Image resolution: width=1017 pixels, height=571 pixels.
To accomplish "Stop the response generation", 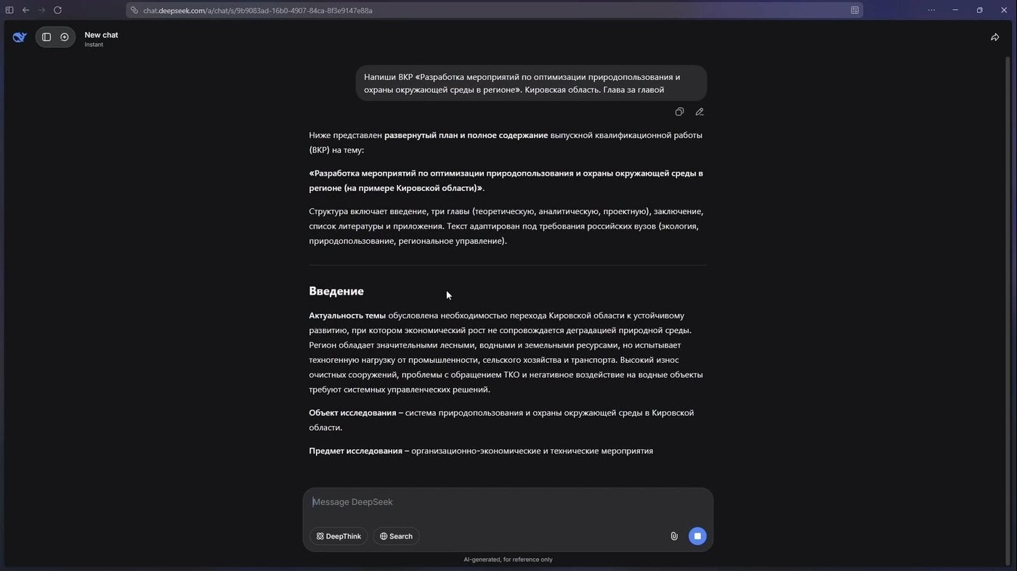I will point(697,536).
